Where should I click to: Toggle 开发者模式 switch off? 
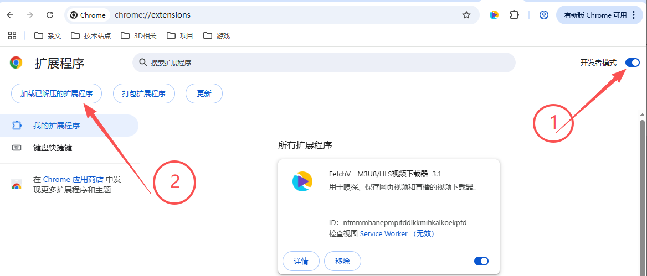632,63
